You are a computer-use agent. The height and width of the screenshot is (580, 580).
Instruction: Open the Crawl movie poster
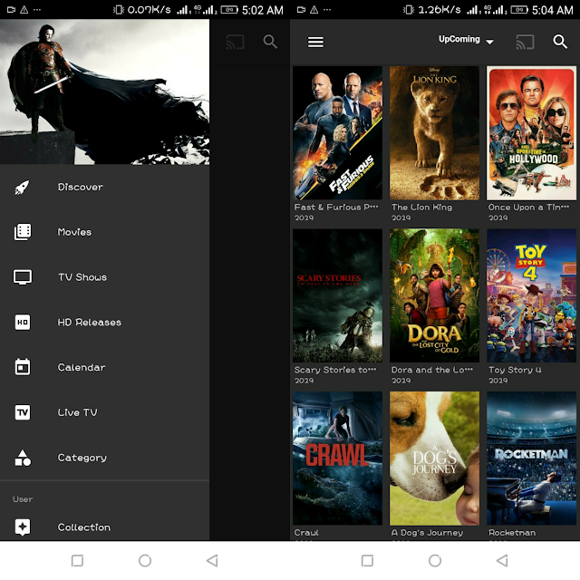click(337, 459)
